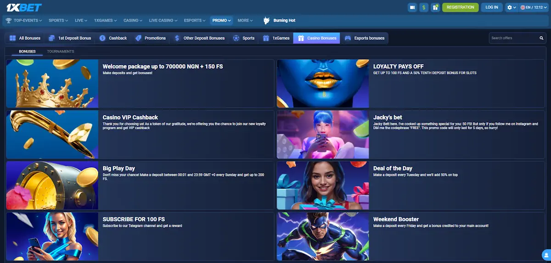Switch to the TOURNAMENTS tab
Viewport: 551px width, 263px height.
click(61, 51)
